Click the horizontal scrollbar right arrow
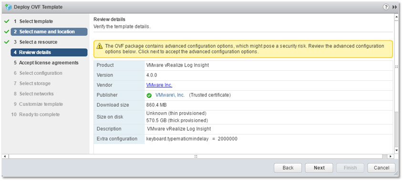 (x=391, y=156)
